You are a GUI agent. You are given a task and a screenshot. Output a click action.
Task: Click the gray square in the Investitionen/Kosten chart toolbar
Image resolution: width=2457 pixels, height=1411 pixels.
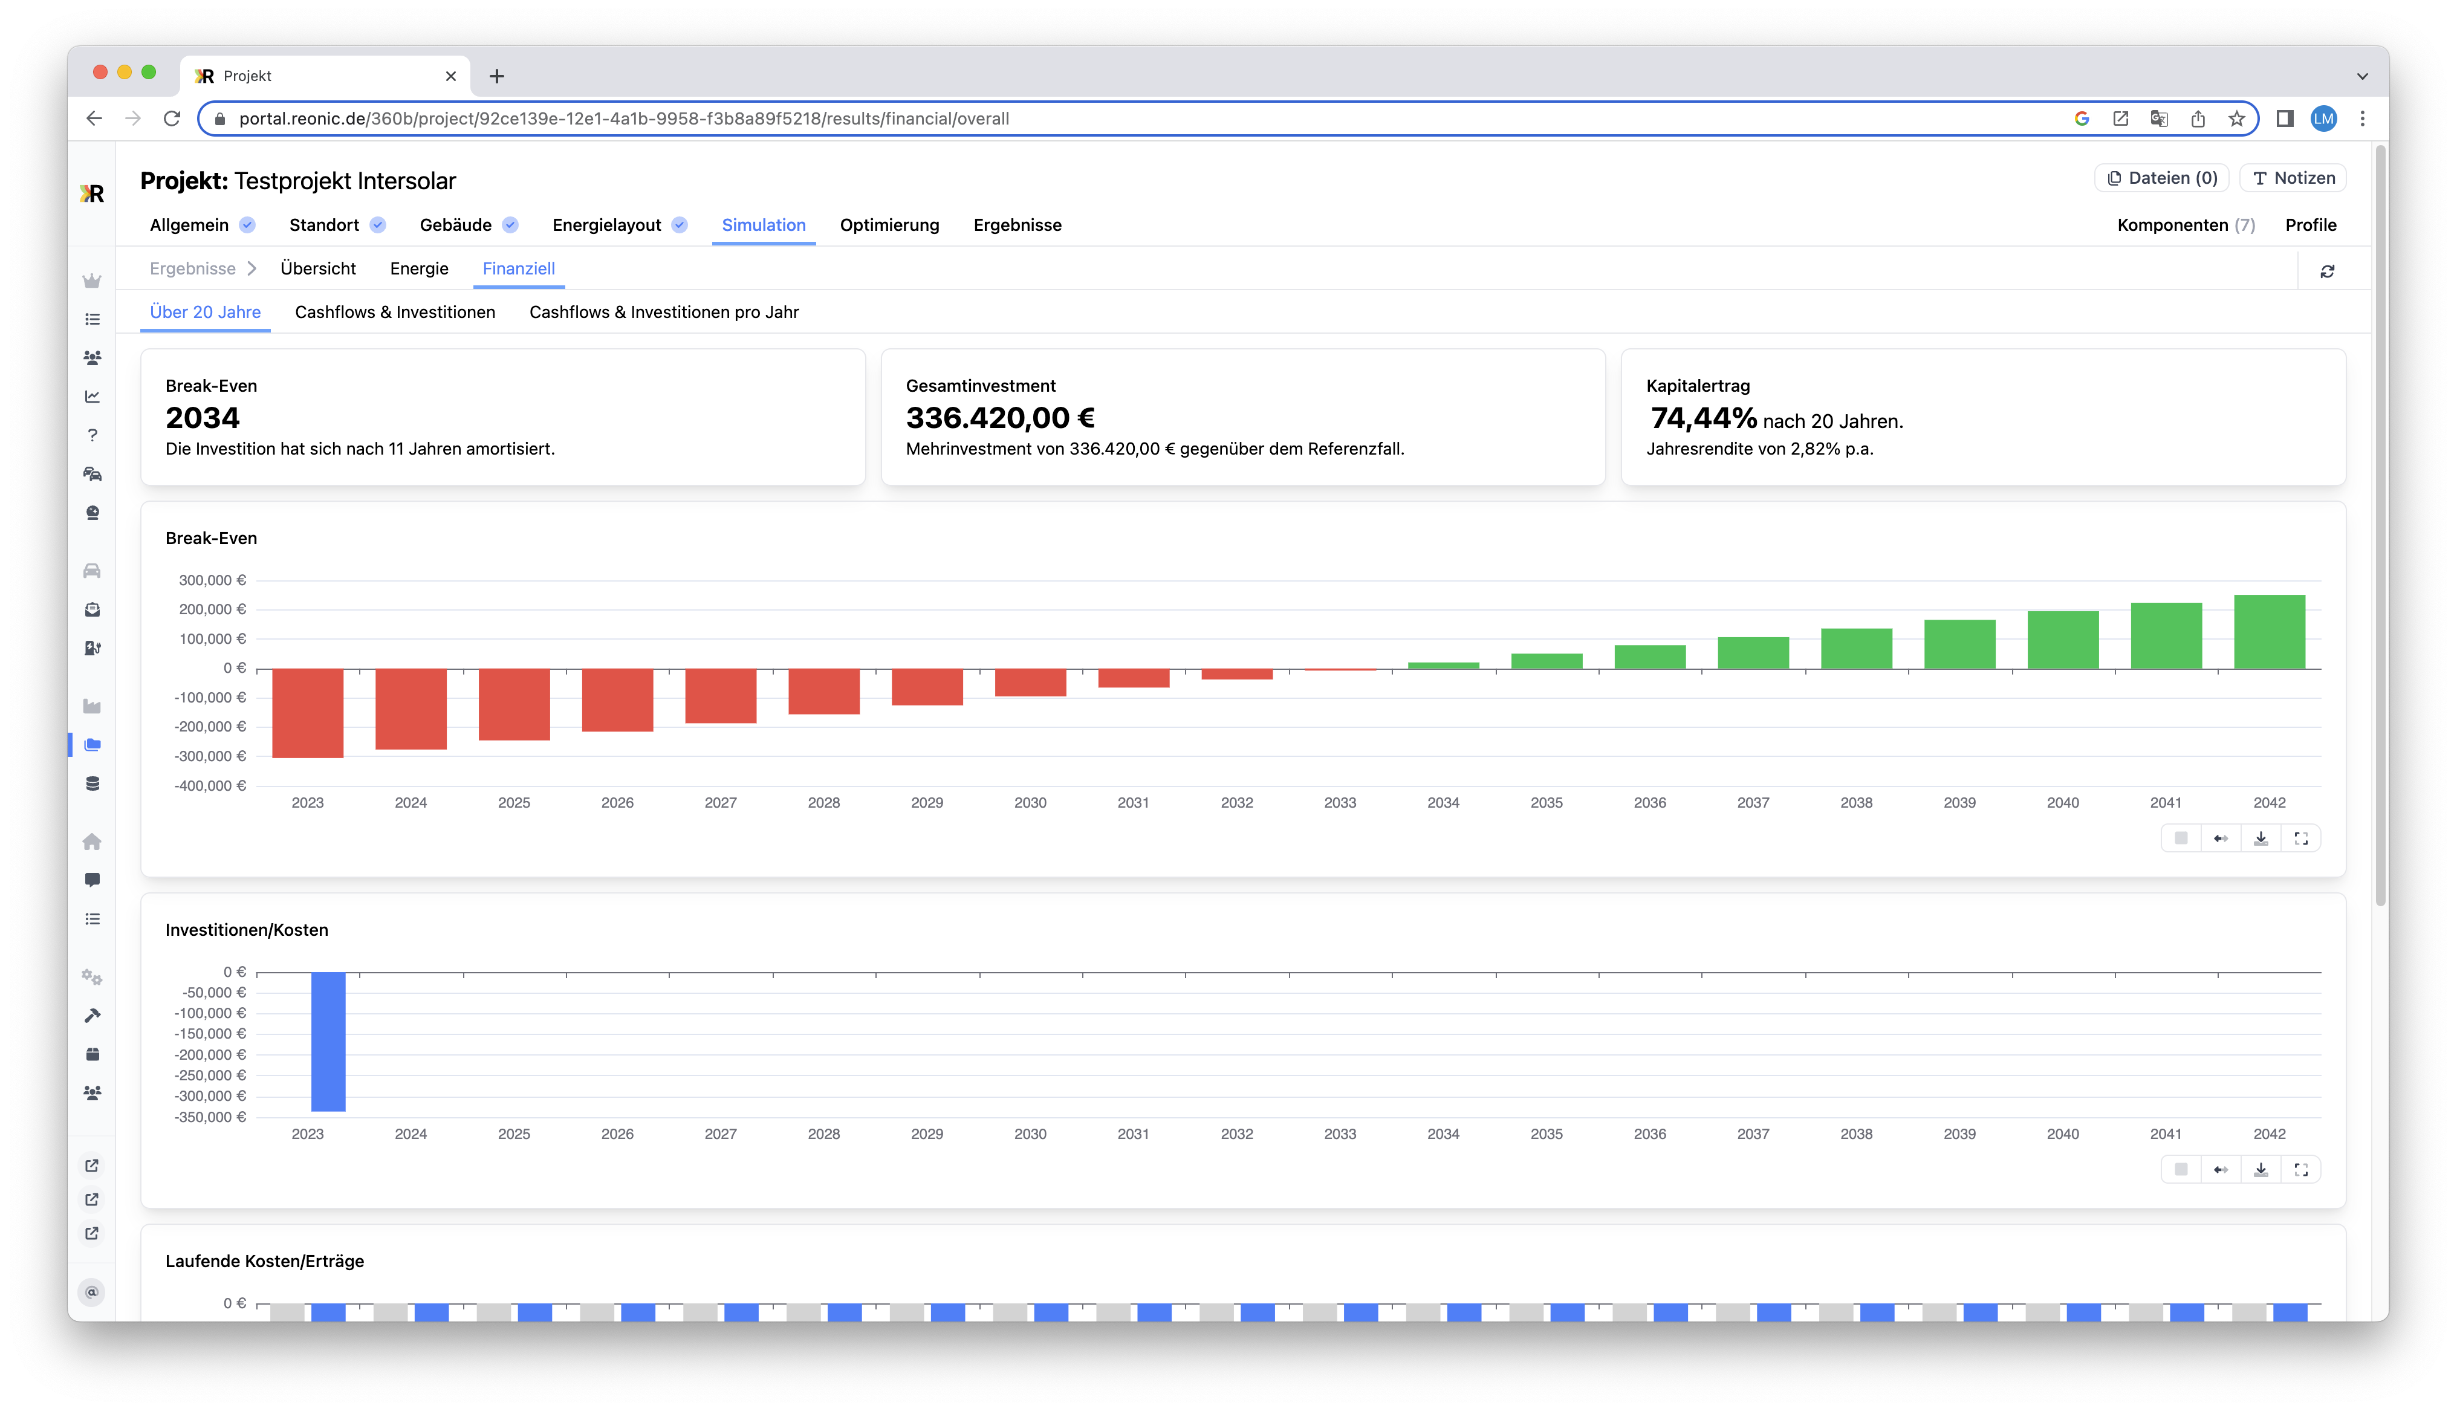tap(2181, 1170)
